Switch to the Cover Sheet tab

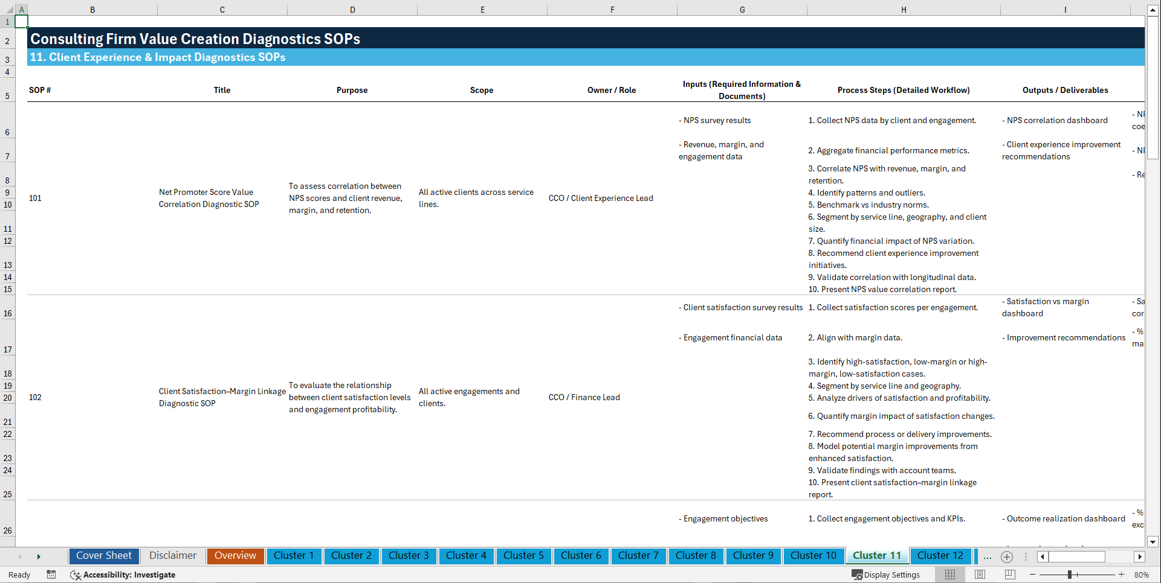point(103,556)
